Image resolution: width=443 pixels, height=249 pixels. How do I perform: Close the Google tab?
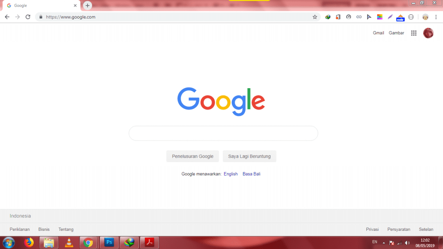click(75, 5)
